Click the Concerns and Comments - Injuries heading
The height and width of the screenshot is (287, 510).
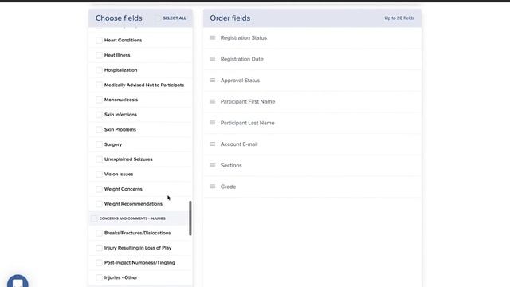(132, 218)
